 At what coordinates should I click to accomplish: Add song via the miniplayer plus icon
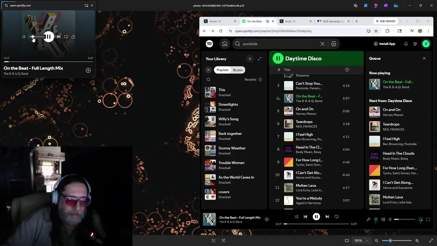tap(88, 70)
